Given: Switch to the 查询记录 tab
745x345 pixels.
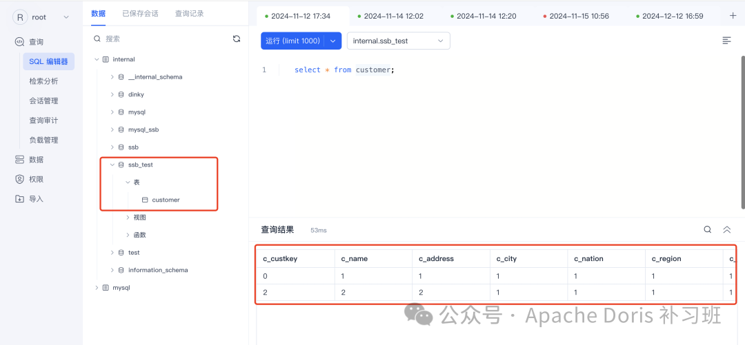Looking at the screenshot, I should coord(189,13).
